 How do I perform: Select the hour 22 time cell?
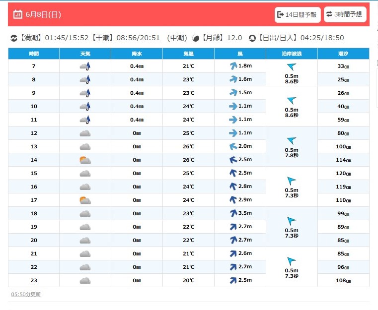34,267
